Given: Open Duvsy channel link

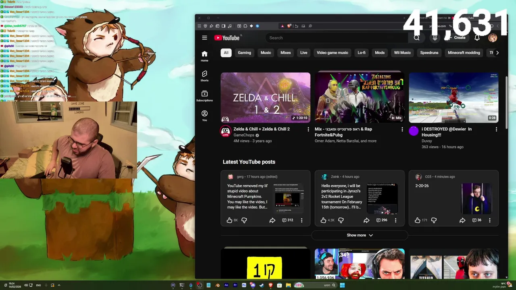Looking at the screenshot, I should 427,141.
